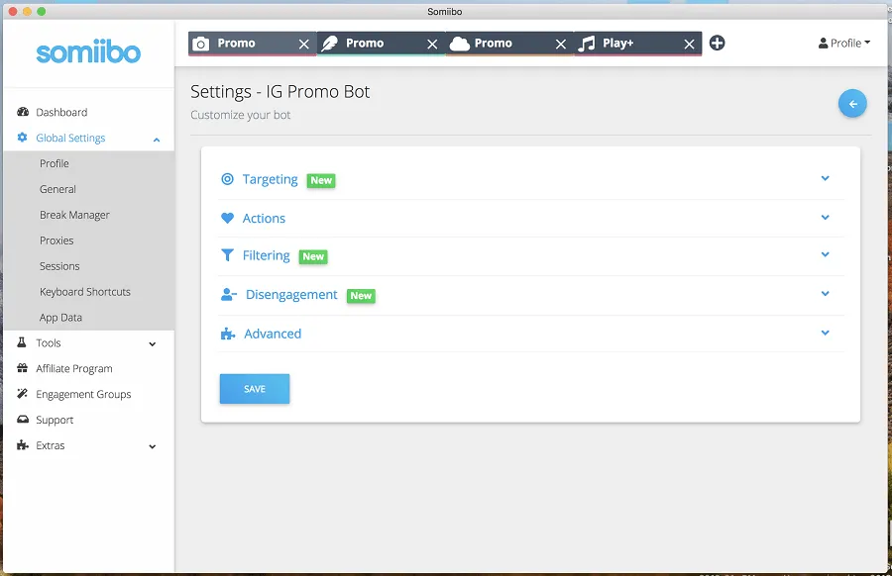
Task: Click the music note icon on the Play+ tab
Action: (588, 43)
